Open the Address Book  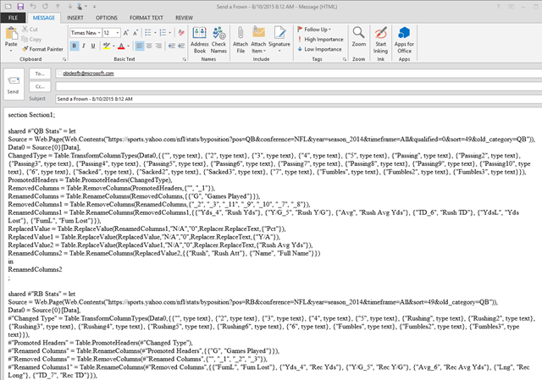coord(200,40)
